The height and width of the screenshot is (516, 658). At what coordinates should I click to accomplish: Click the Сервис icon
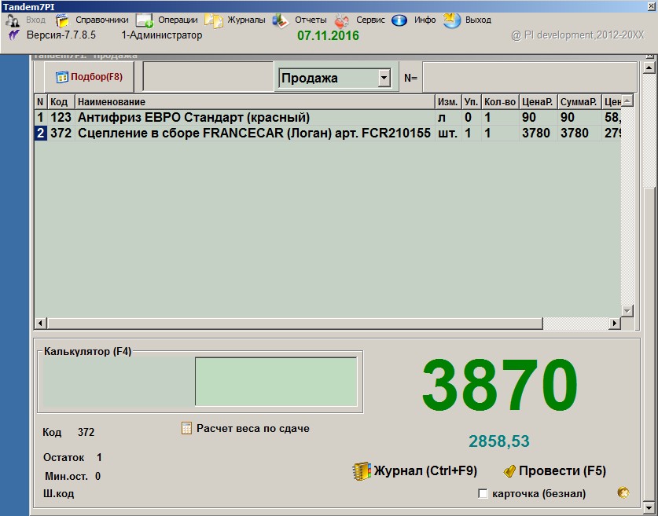(x=342, y=20)
